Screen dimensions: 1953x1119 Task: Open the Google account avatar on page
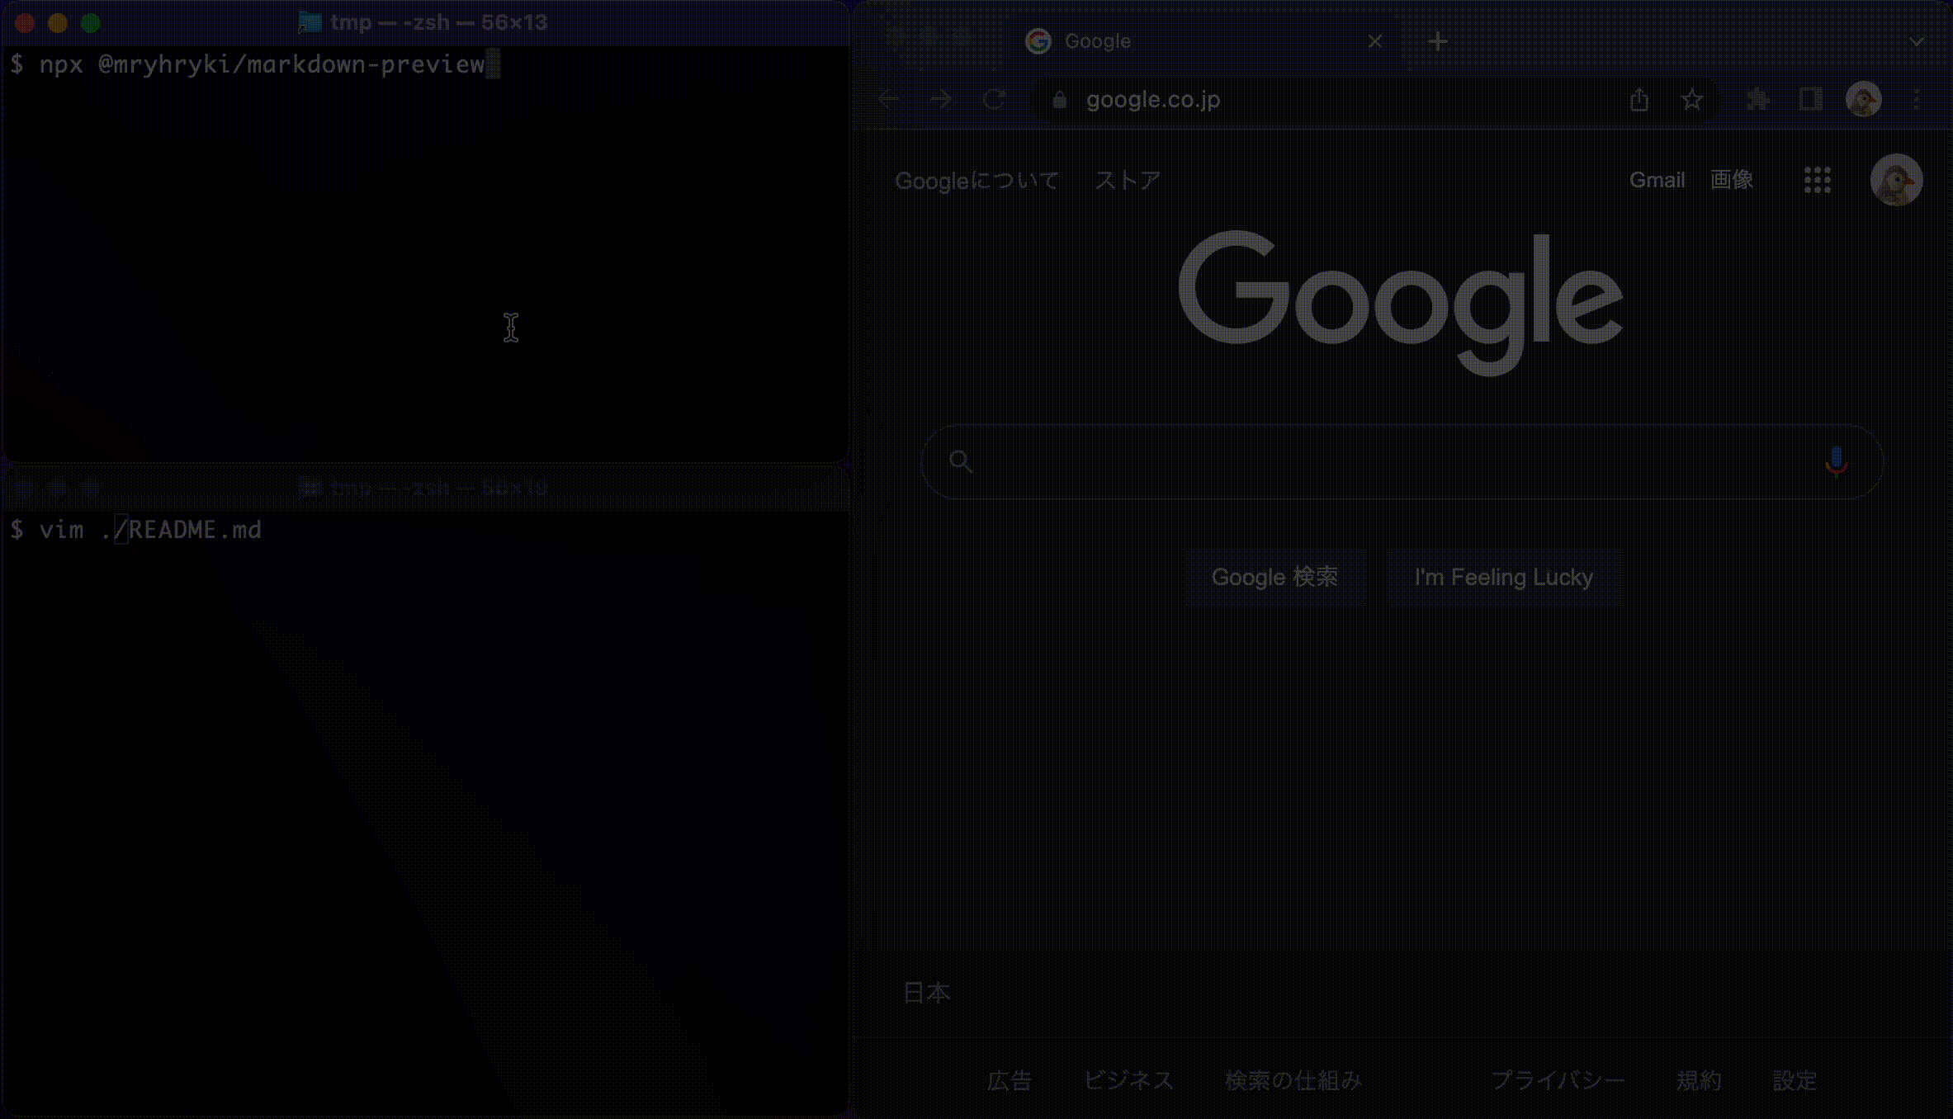click(x=1896, y=180)
